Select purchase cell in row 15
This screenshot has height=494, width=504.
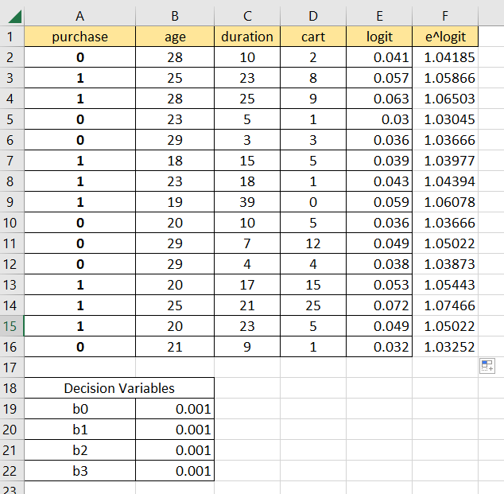[x=79, y=326]
